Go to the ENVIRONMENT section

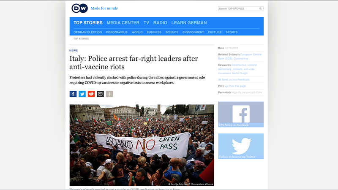coord(193,33)
